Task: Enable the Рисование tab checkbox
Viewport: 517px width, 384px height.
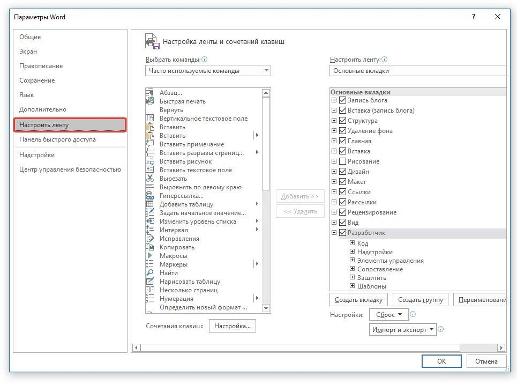Action: 342,161
